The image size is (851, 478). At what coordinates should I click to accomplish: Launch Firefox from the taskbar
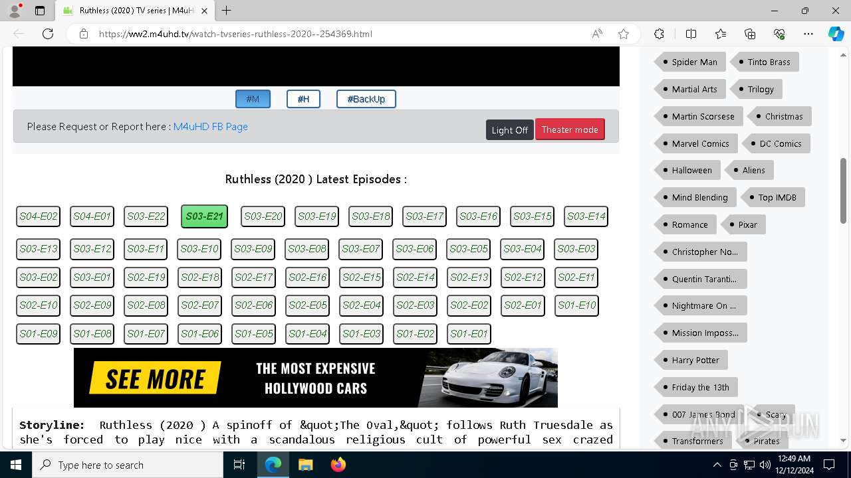[x=338, y=465]
